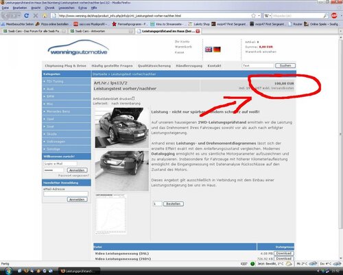343x275 pixels.
Task: Click the print icon beside Artikeldatenblatt drucken
Action: pos(133,98)
